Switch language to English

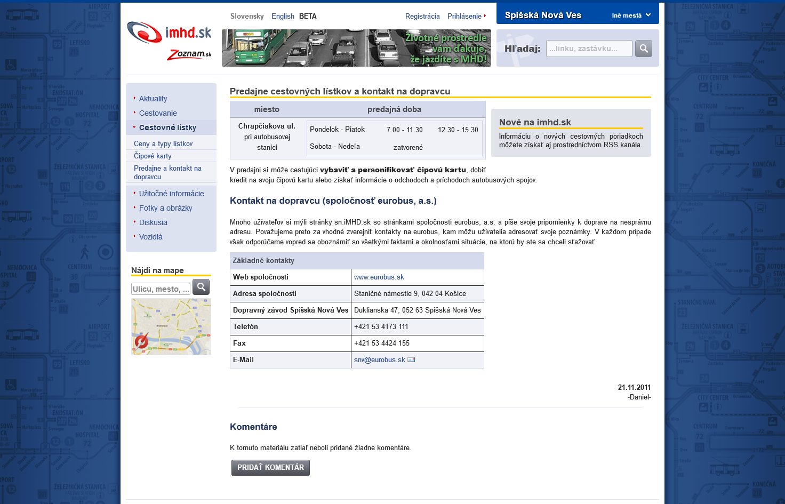pyautogui.click(x=283, y=17)
